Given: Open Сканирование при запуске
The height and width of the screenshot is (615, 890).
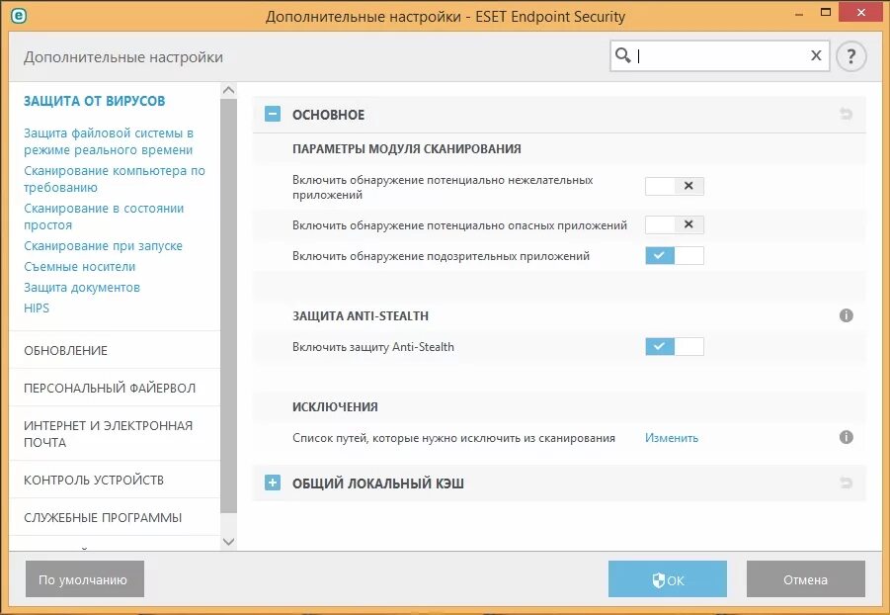Looking at the screenshot, I should (x=103, y=246).
